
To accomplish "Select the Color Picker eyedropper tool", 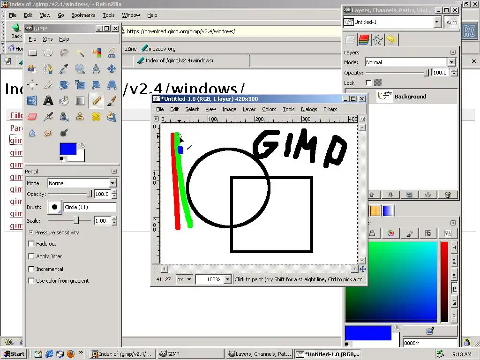I will [64, 69].
